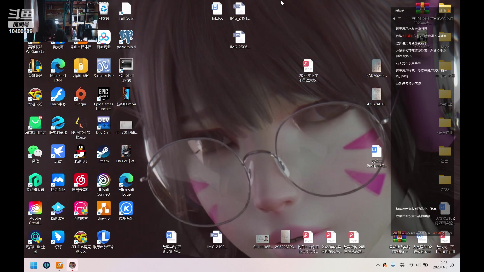The image size is (484, 272).
Task: Switch the 英 input method indicator
Action: point(402,265)
